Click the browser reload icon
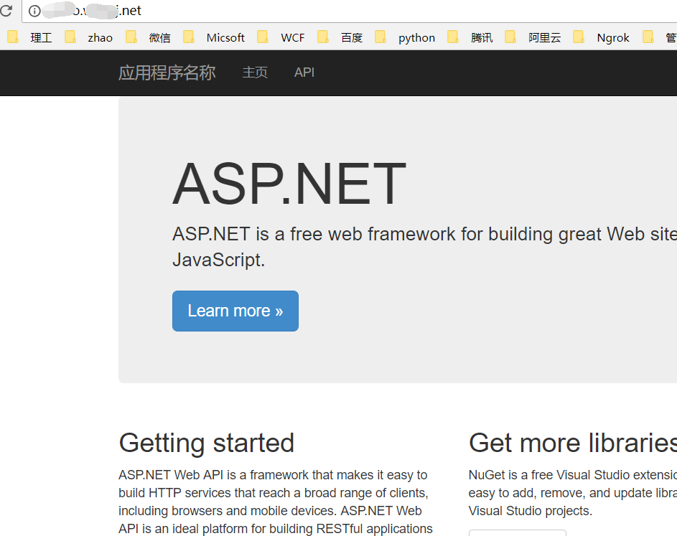Screen dimensions: 677x536 (x=6, y=10)
